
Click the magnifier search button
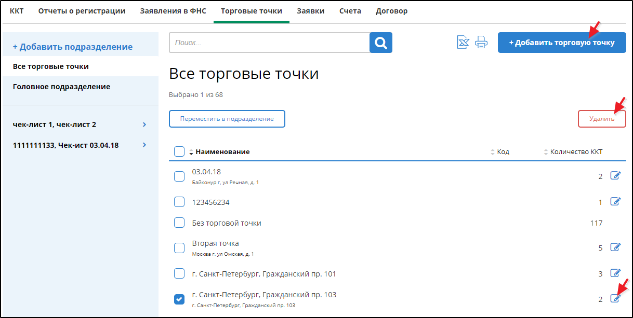coord(380,43)
